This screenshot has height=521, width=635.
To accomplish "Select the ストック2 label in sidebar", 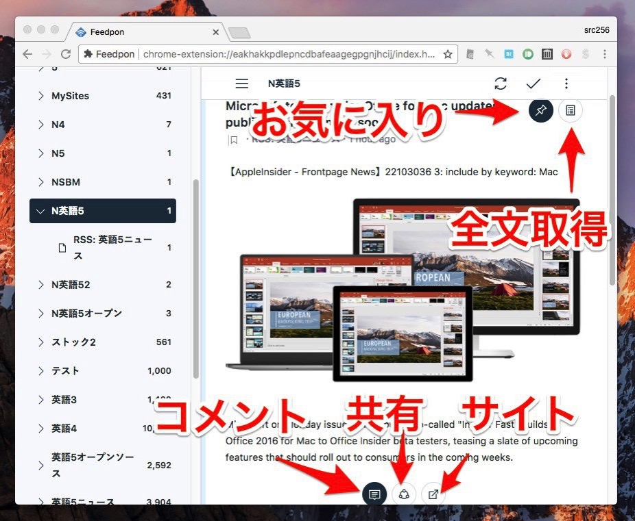I will pos(73,342).
